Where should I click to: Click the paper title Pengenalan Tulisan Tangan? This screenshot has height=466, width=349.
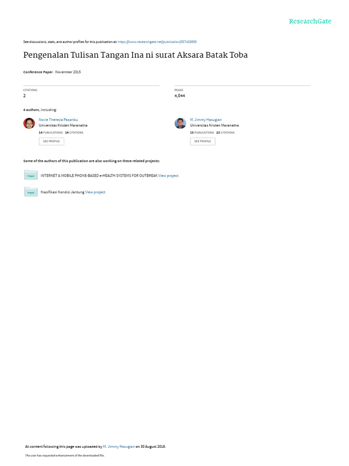point(135,55)
